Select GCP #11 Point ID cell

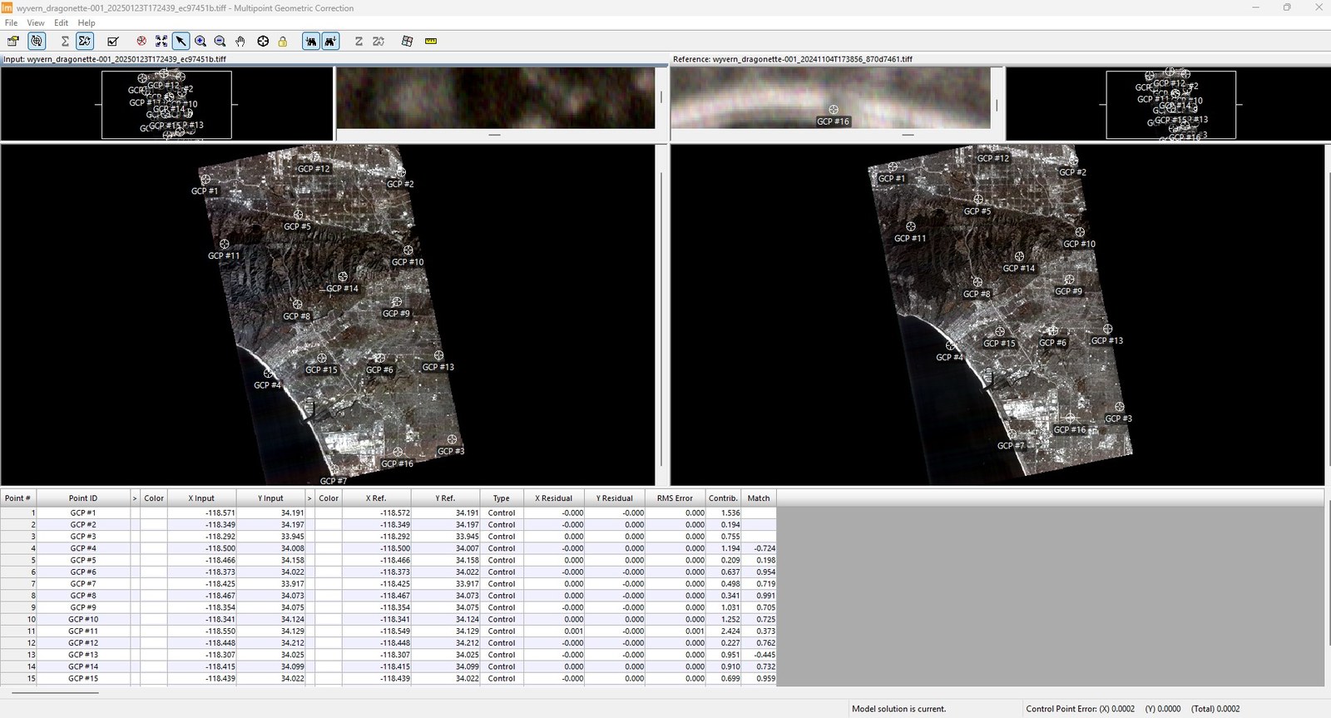(x=83, y=631)
